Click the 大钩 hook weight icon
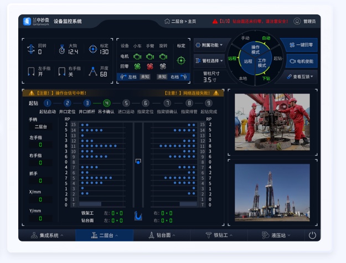 (61, 49)
